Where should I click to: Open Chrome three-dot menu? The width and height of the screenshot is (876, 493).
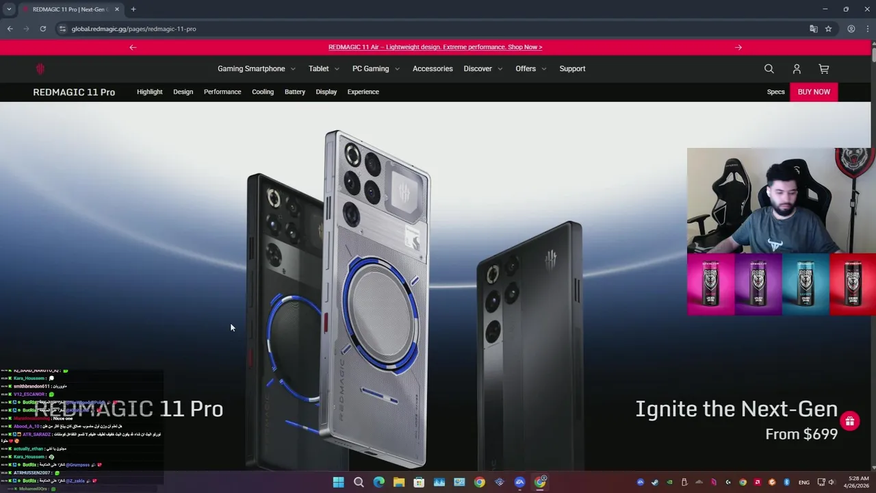point(868,29)
